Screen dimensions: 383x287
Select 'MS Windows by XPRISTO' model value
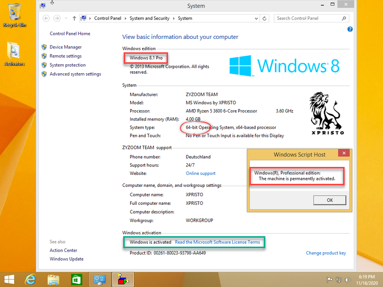tap(211, 103)
